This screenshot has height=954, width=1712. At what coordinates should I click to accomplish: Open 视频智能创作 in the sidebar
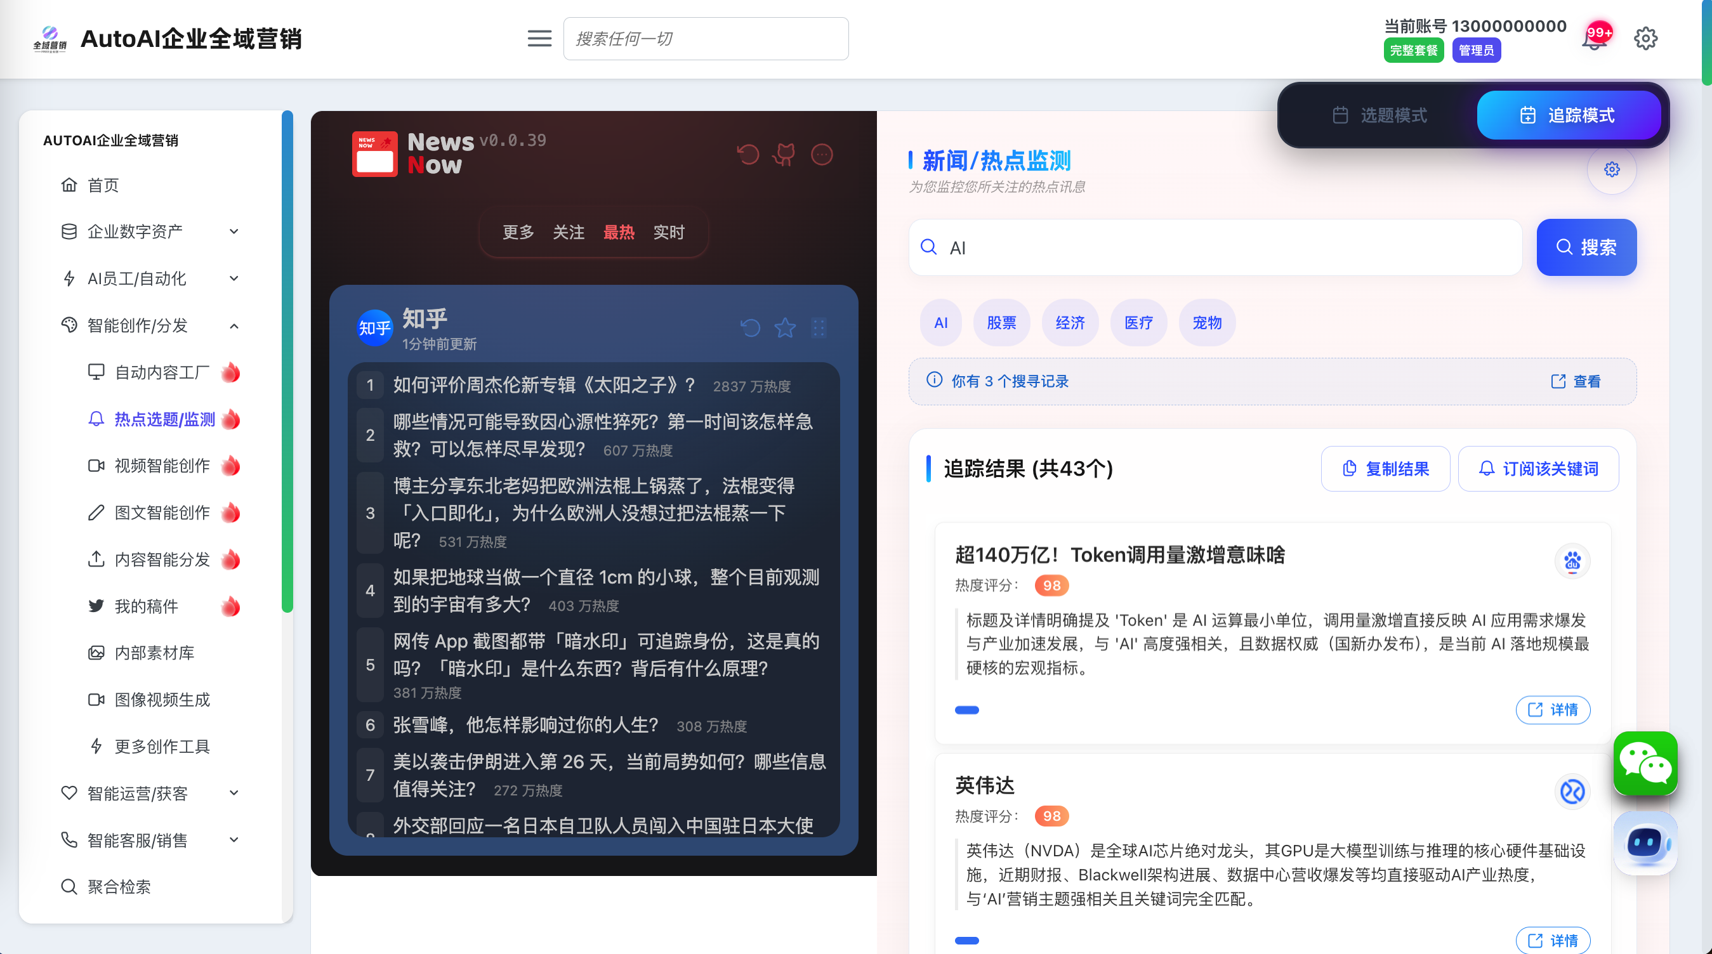point(162,466)
